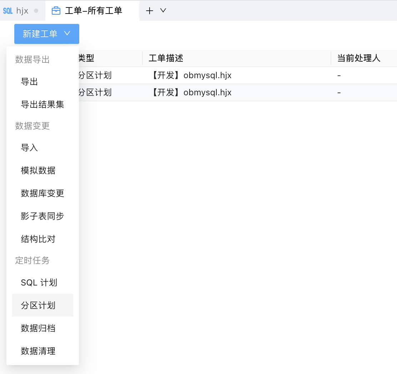Click the unsaved dot on hjx tab
397x374 pixels.
[x=36, y=11]
